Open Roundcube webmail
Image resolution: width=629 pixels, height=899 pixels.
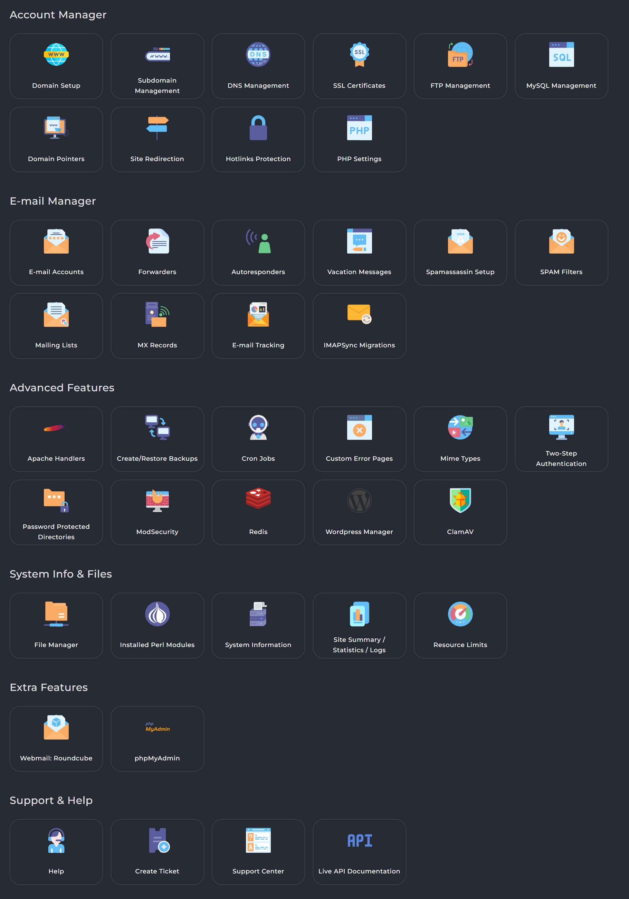(56, 739)
